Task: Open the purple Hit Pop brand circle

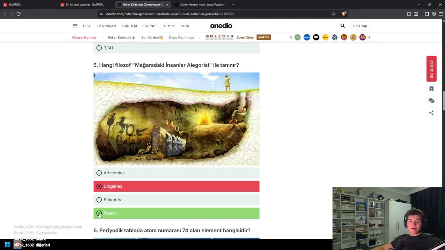Action: point(363,37)
